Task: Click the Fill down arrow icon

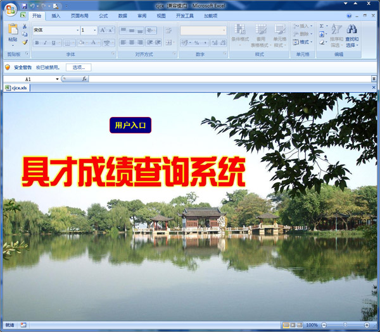Action: [322, 34]
